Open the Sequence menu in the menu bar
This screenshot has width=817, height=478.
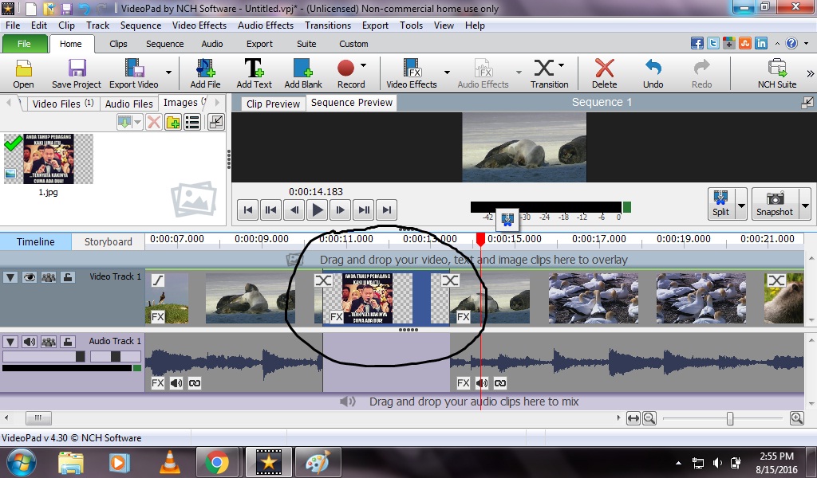(x=140, y=25)
